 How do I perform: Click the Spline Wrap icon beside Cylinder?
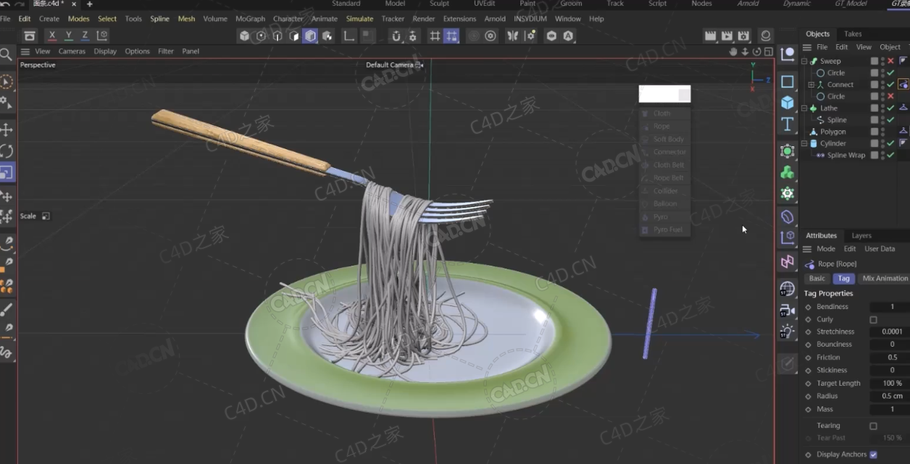point(821,155)
